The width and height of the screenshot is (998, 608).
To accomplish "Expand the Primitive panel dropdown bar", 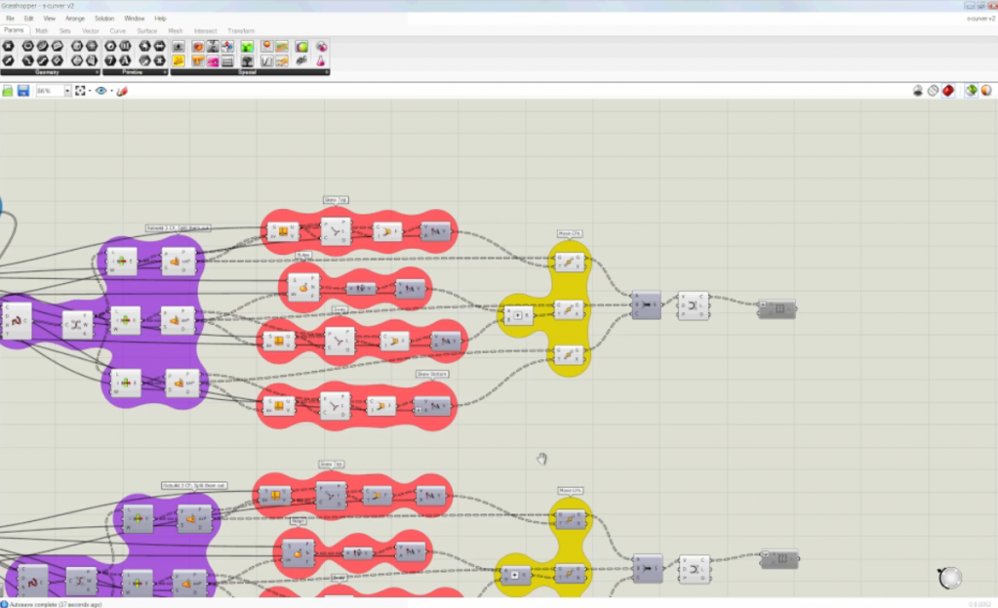I will coord(135,72).
